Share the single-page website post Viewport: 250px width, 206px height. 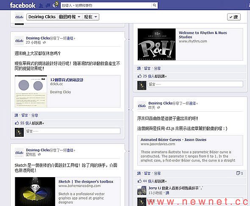point(35,115)
